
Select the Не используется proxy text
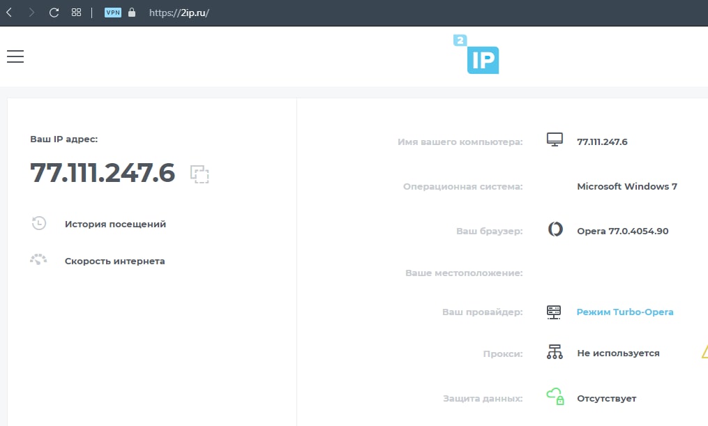(x=618, y=353)
